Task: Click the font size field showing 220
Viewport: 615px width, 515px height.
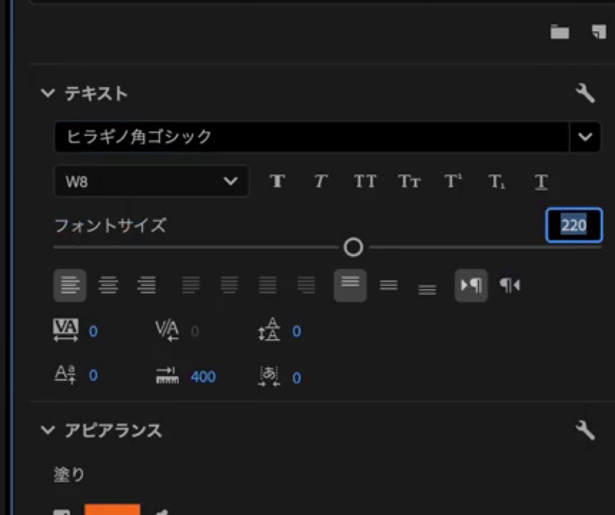Action: [x=574, y=225]
